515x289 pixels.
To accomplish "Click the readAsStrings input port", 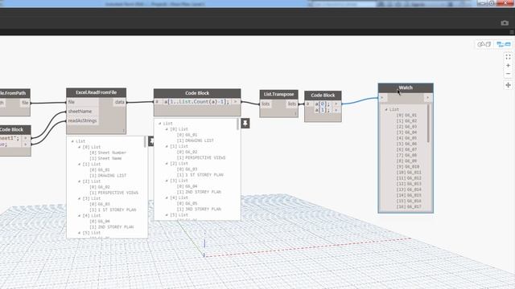I will [x=82, y=120].
